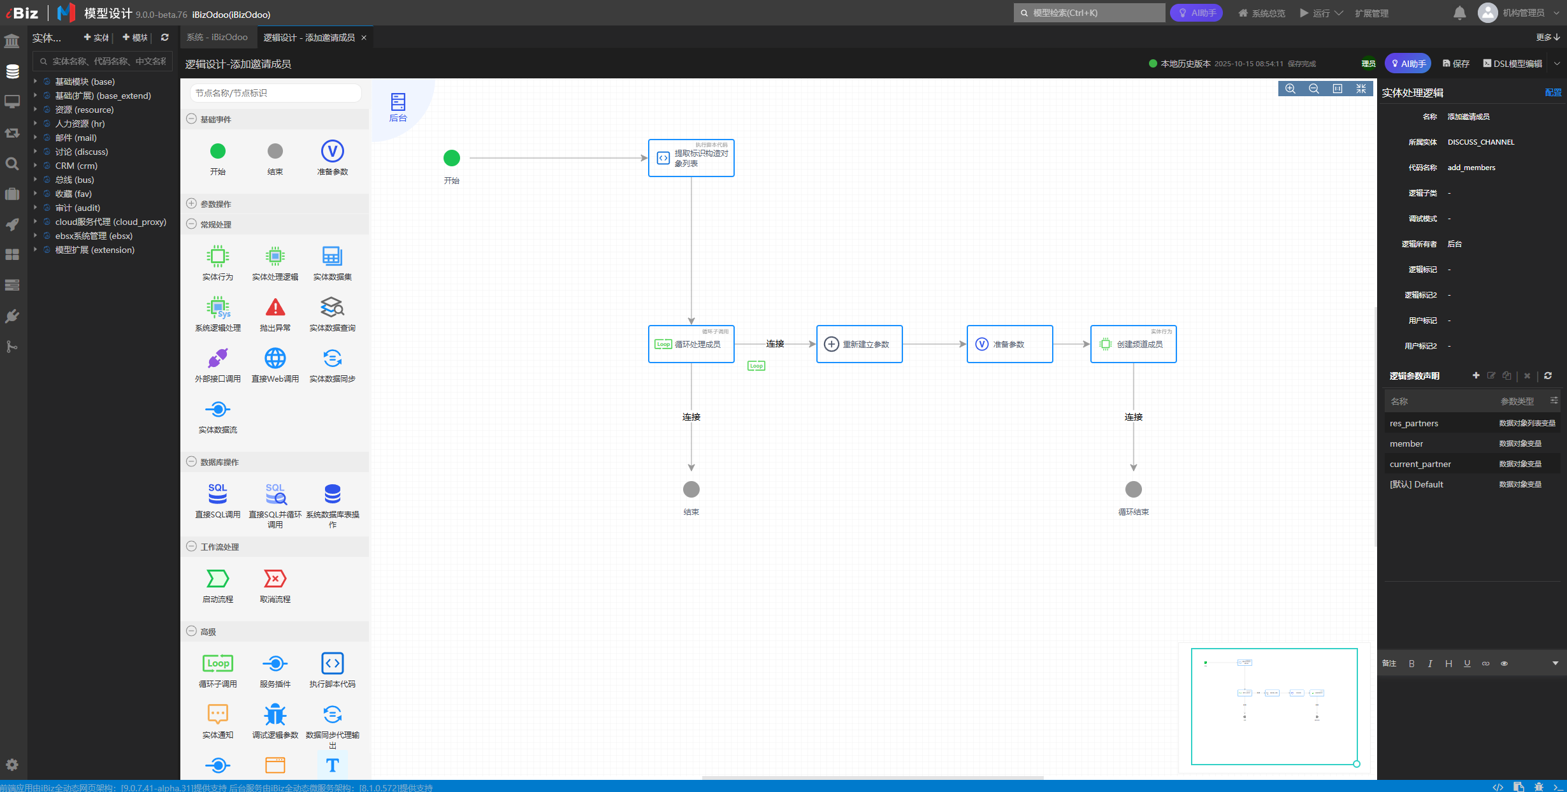Expand the 讨论 (discuss) tree module
Screen dimensions: 1567x792
tap(35, 152)
